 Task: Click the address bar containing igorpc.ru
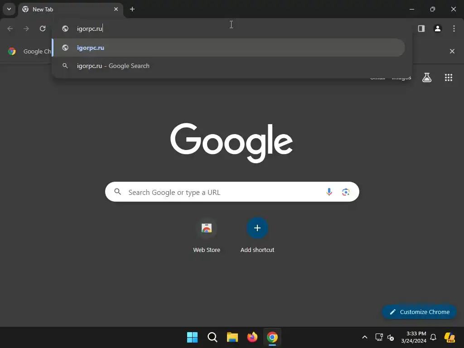pos(232,29)
